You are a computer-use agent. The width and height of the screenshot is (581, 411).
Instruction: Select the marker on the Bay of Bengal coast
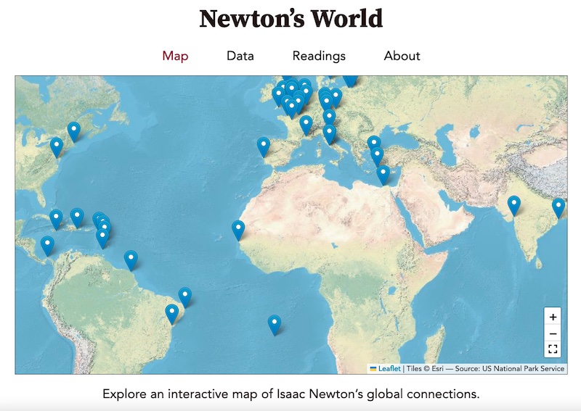pyautogui.click(x=558, y=207)
